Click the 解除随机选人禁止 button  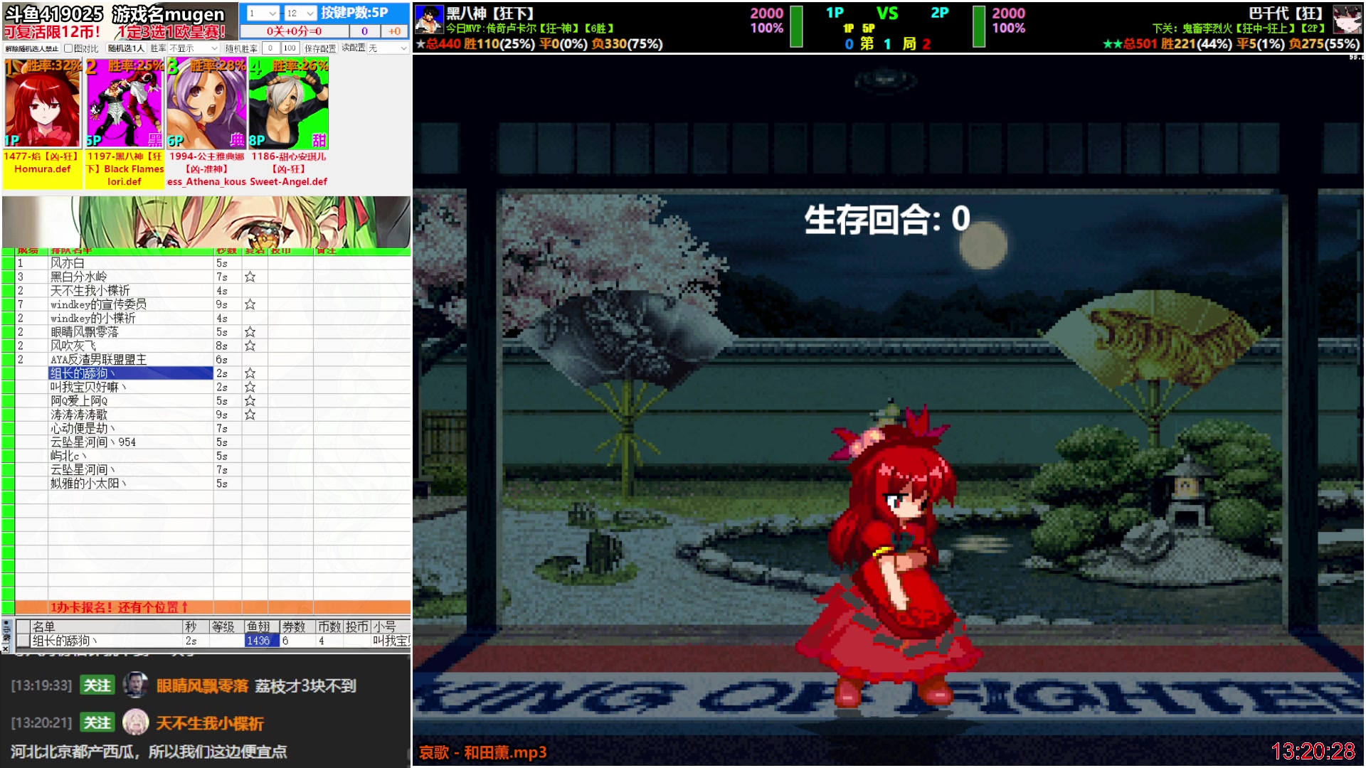32,48
